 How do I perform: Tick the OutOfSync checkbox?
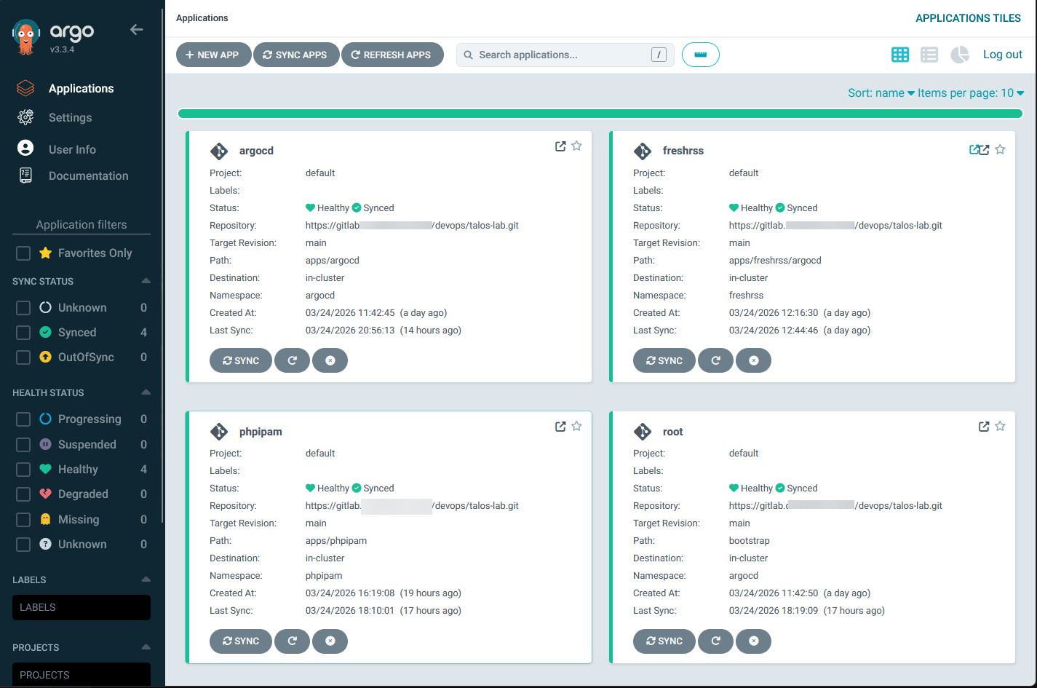coord(23,357)
